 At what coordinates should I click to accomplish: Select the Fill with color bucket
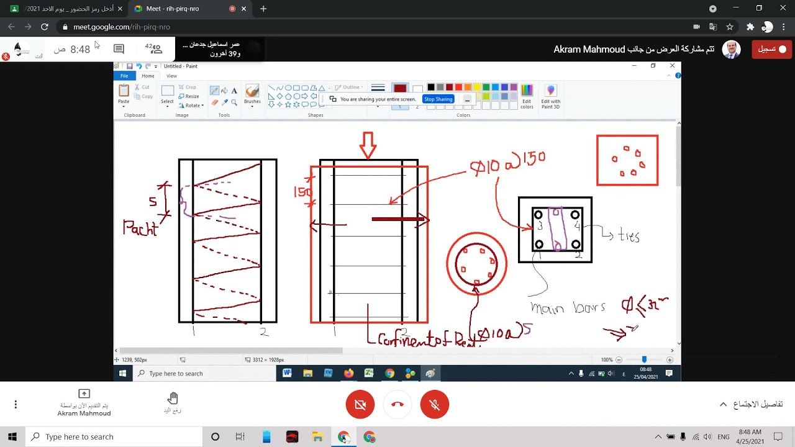pos(224,91)
